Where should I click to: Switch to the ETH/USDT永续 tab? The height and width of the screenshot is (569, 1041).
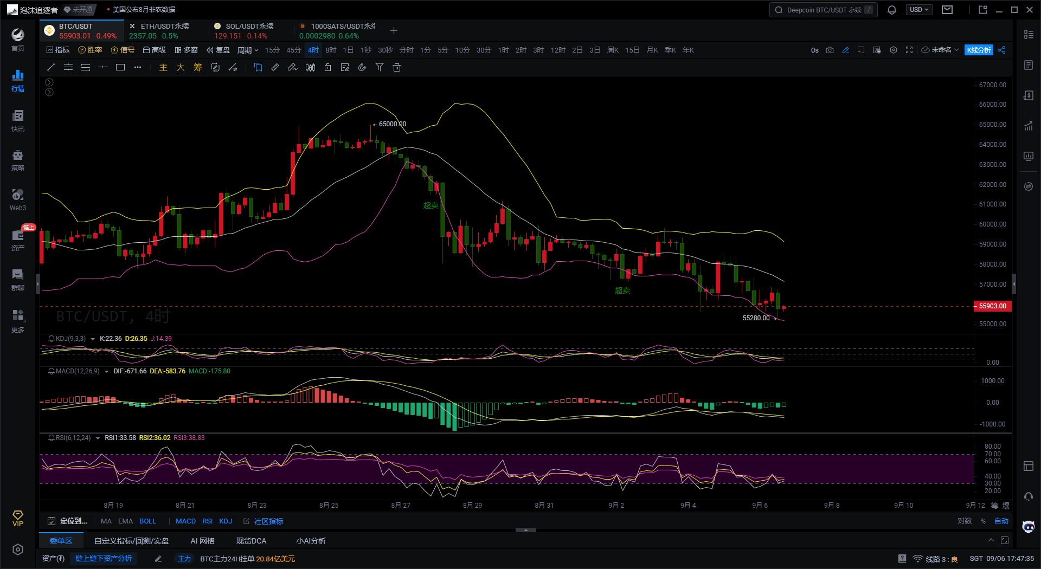pos(165,31)
